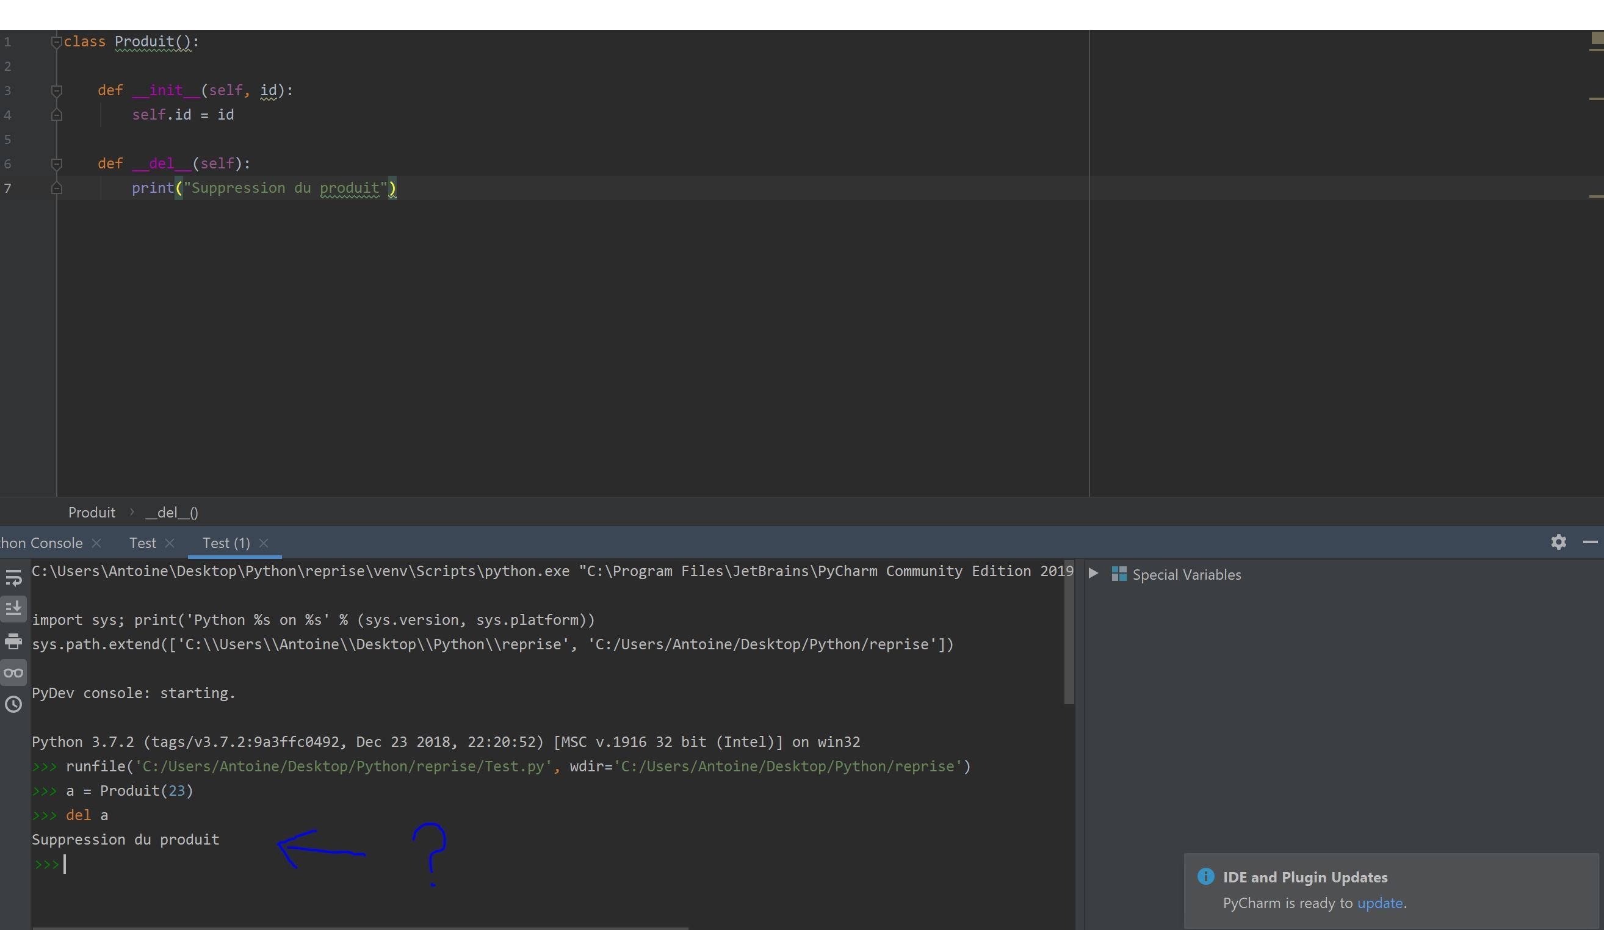This screenshot has height=930, width=1604.
Task: Click the 'a = Produit(23)' console line
Action: coord(129,791)
